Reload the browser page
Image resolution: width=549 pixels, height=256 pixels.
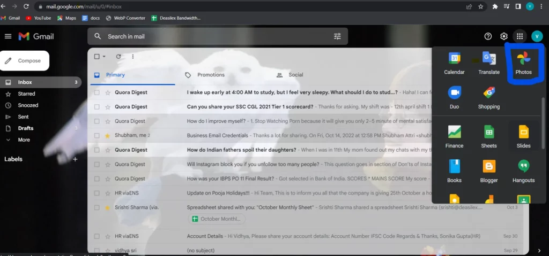26,6
